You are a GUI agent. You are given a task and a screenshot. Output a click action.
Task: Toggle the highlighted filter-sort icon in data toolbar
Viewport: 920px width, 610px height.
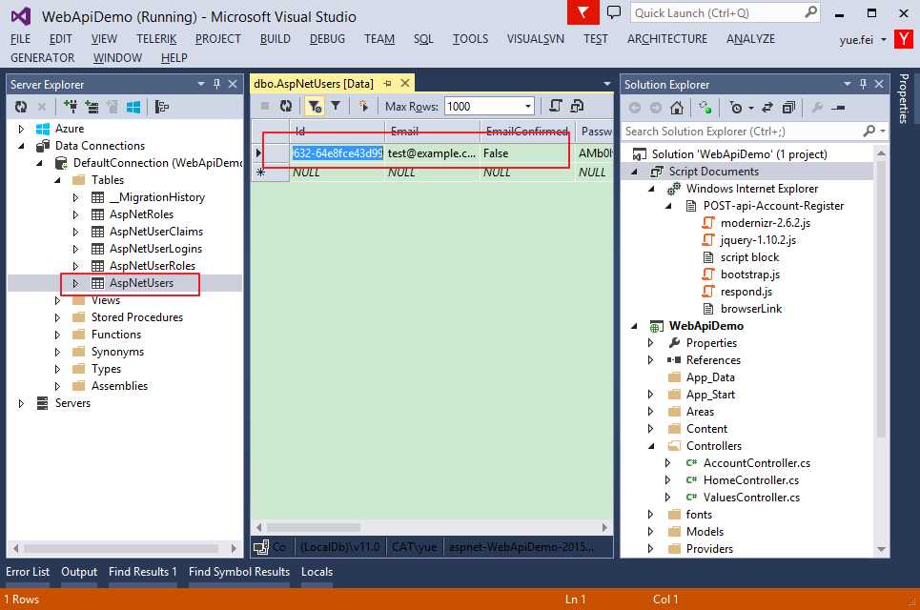315,106
